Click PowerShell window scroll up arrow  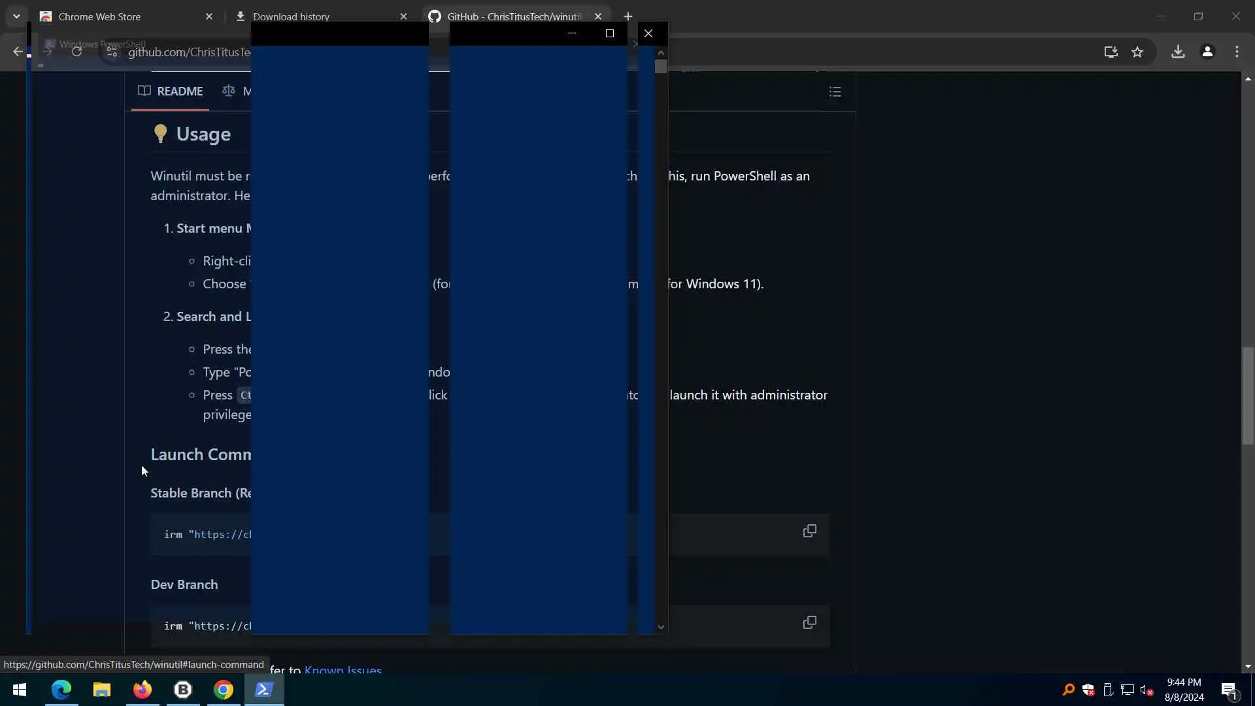661,52
